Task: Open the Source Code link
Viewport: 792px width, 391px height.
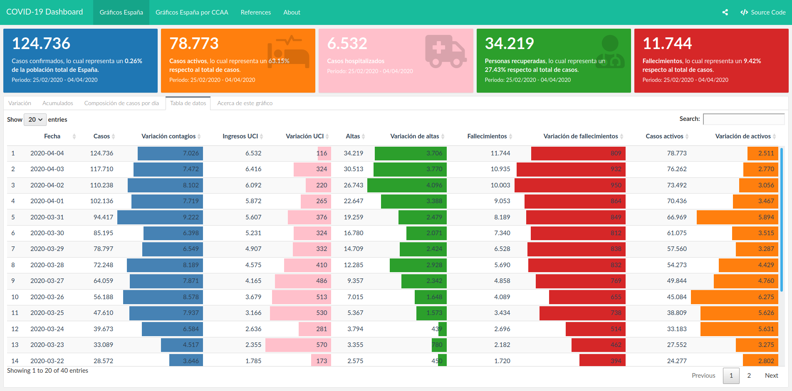Action: point(763,12)
